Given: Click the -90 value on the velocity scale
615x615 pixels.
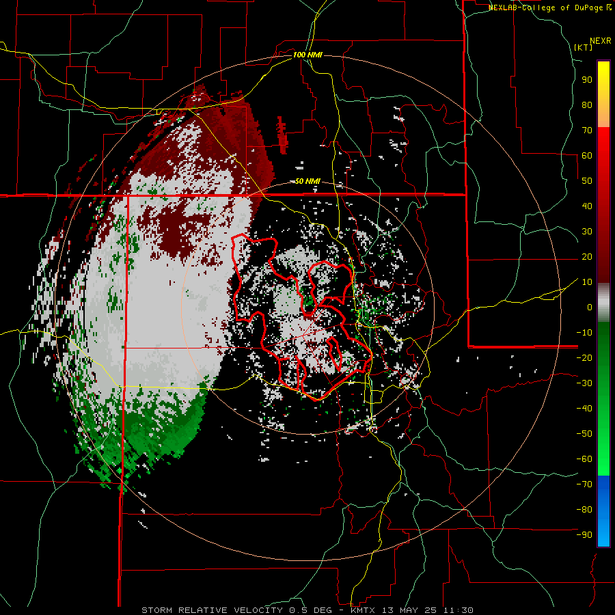Looking at the screenshot, I should [584, 535].
